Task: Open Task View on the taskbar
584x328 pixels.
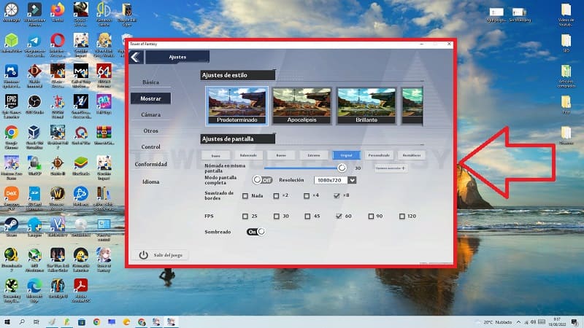Action: (36, 321)
